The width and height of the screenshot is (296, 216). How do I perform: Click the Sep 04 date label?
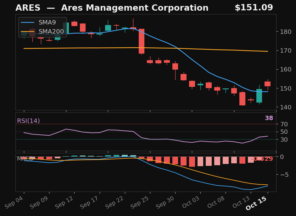point(14,202)
